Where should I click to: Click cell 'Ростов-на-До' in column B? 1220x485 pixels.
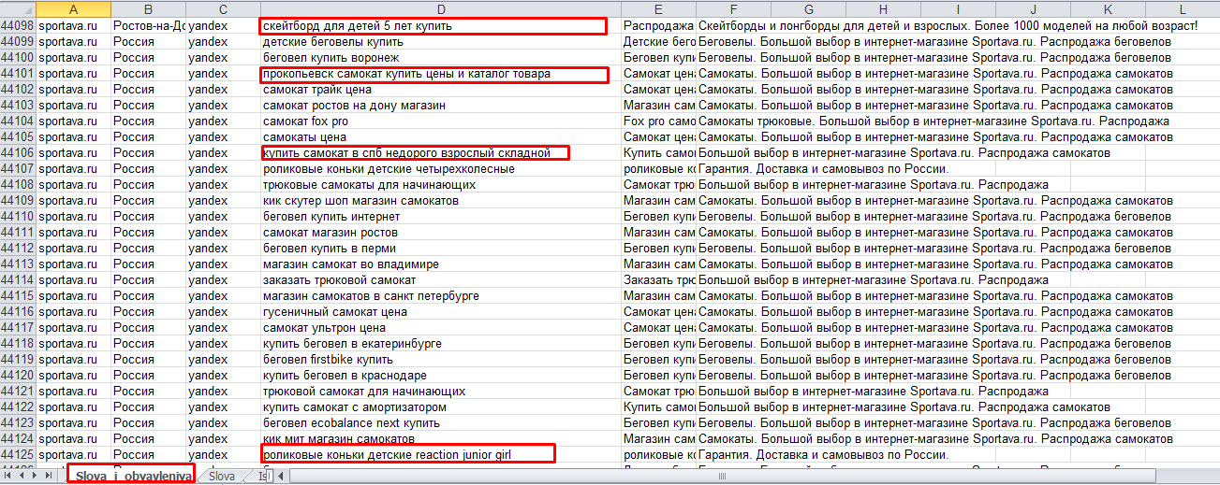click(x=148, y=26)
